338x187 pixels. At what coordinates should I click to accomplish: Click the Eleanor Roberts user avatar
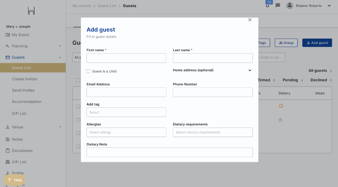pyautogui.click(x=290, y=5)
